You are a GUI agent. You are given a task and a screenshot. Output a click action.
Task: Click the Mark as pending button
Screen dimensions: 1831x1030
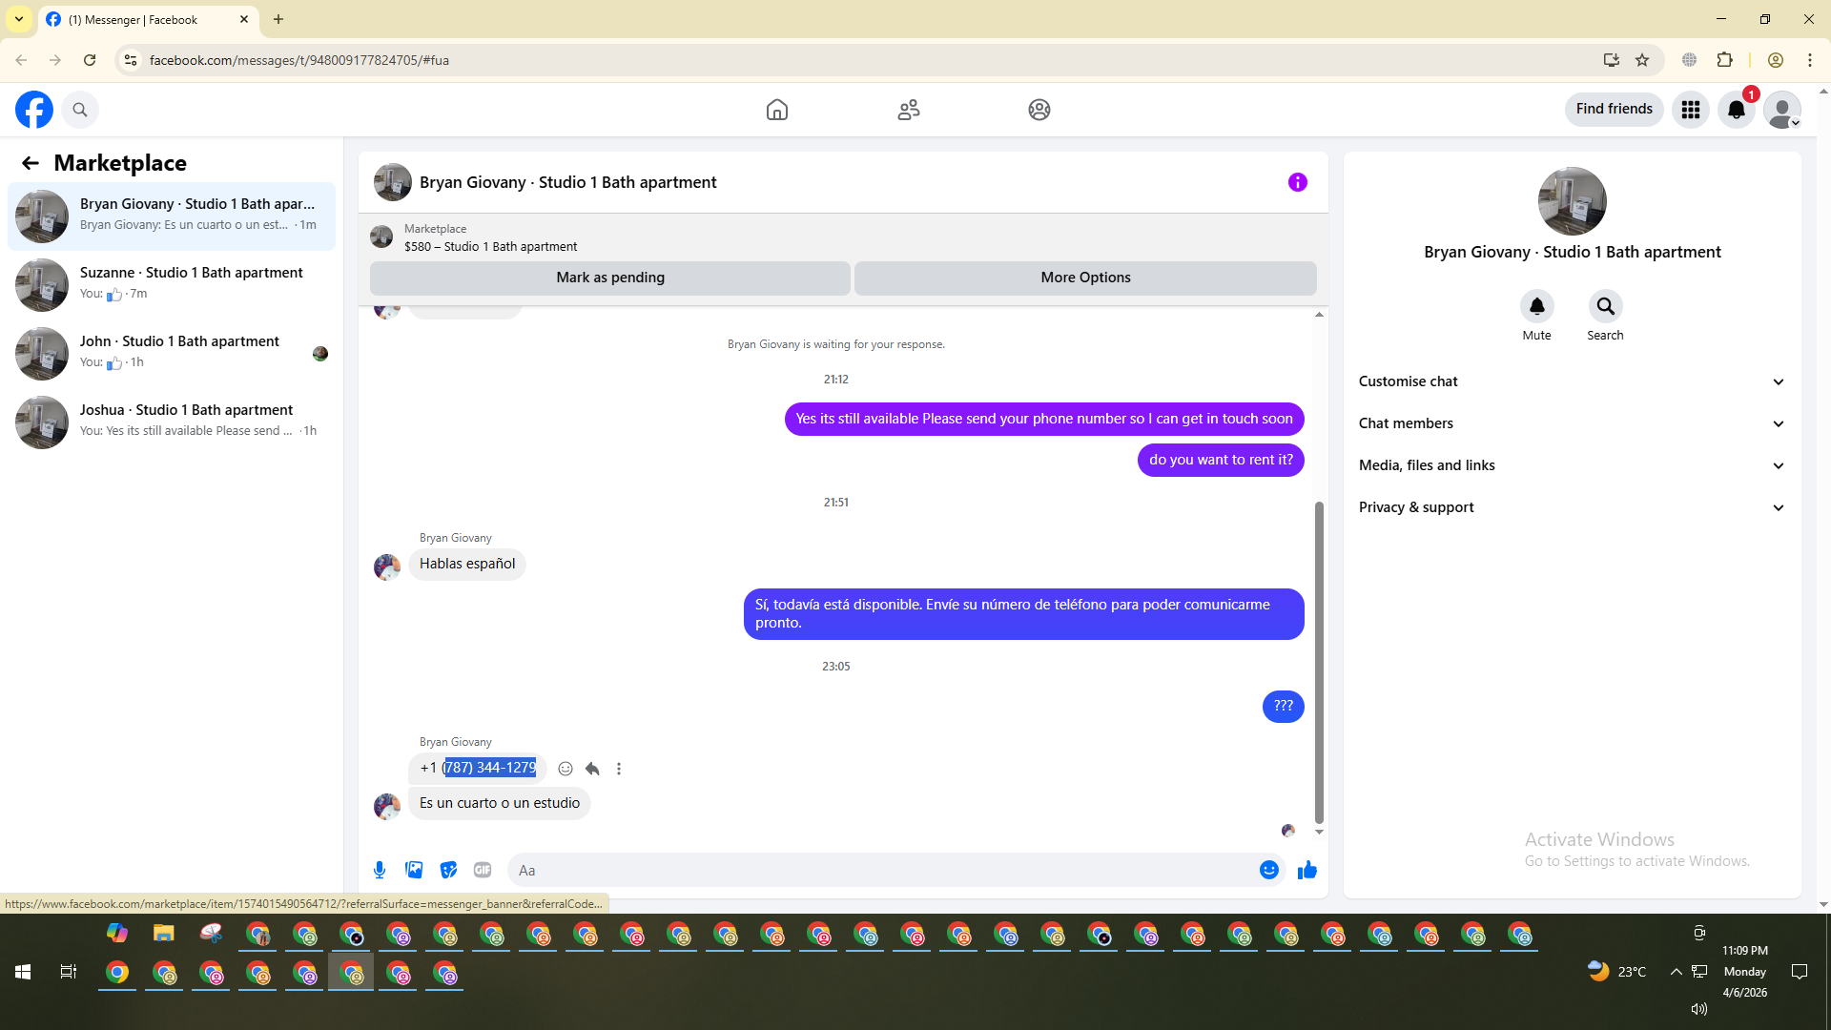point(610,278)
